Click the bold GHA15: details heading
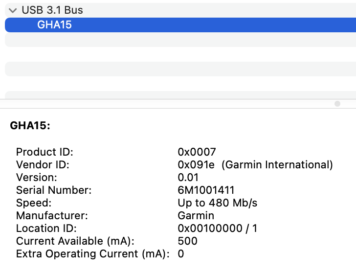This screenshot has width=356, height=275. [x=30, y=126]
